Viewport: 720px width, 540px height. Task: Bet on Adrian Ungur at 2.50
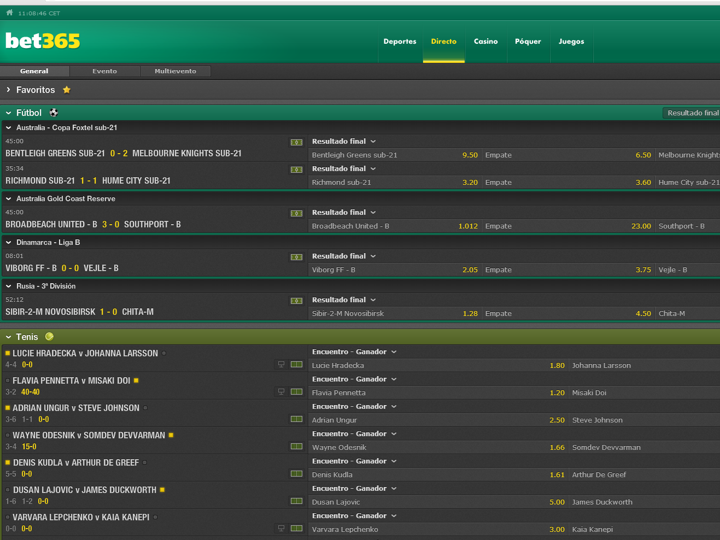[x=438, y=420]
